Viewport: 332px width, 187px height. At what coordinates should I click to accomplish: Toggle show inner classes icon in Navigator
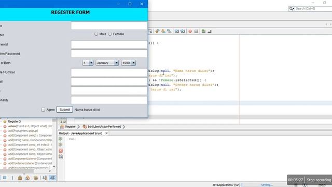coord(36,178)
